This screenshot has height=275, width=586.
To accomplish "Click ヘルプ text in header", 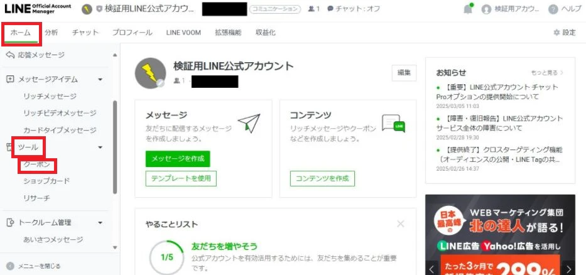I will [572, 9].
